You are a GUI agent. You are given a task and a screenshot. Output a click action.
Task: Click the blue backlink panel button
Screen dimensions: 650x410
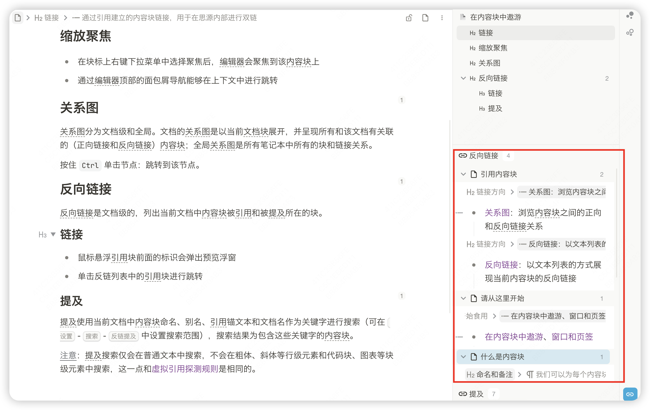(x=630, y=394)
